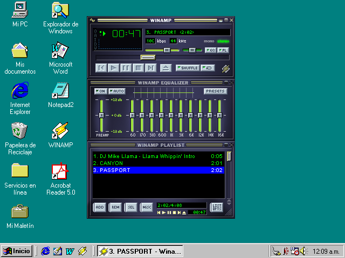Toggle always-on-top 'A' in clutterbar

95,35
